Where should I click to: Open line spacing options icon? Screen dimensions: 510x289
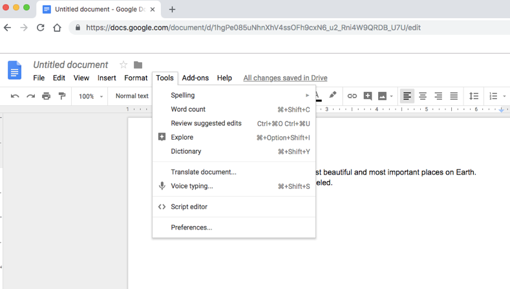(474, 96)
